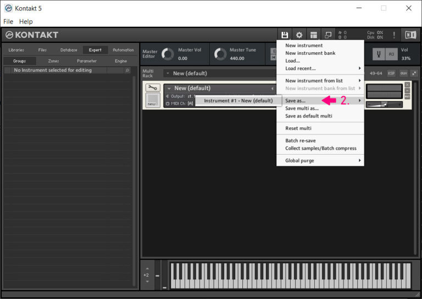This screenshot has height=299, width=422.
Task: Select Save multi as... menu entry
Action: tap(302, 109)
